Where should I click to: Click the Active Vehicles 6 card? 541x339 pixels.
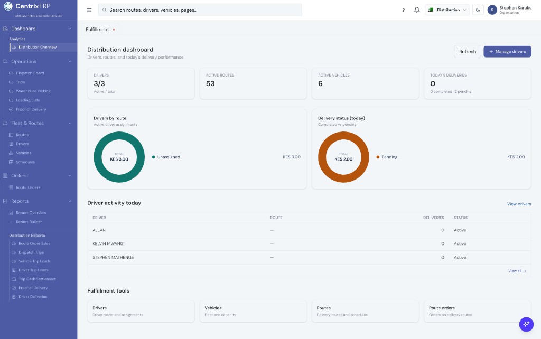tap(365, 83)
